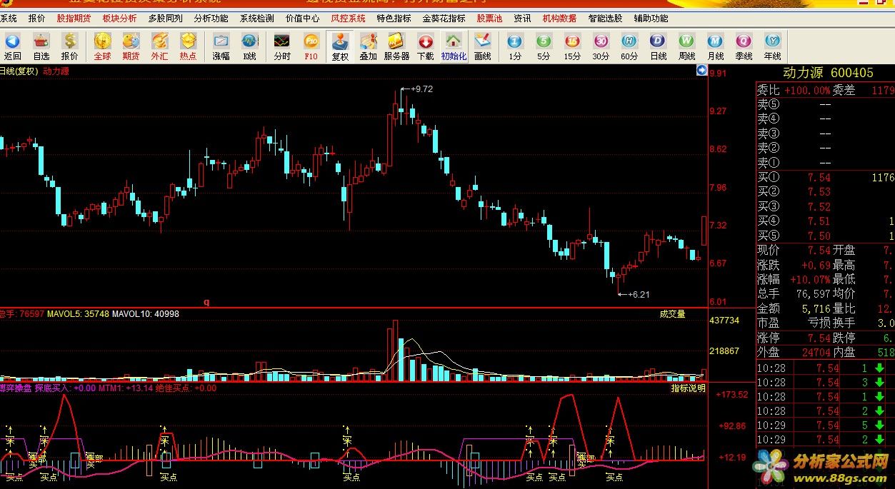
Task: Open the 系统检测 menu
Action: pyautogui.click(x=256, y=19)
